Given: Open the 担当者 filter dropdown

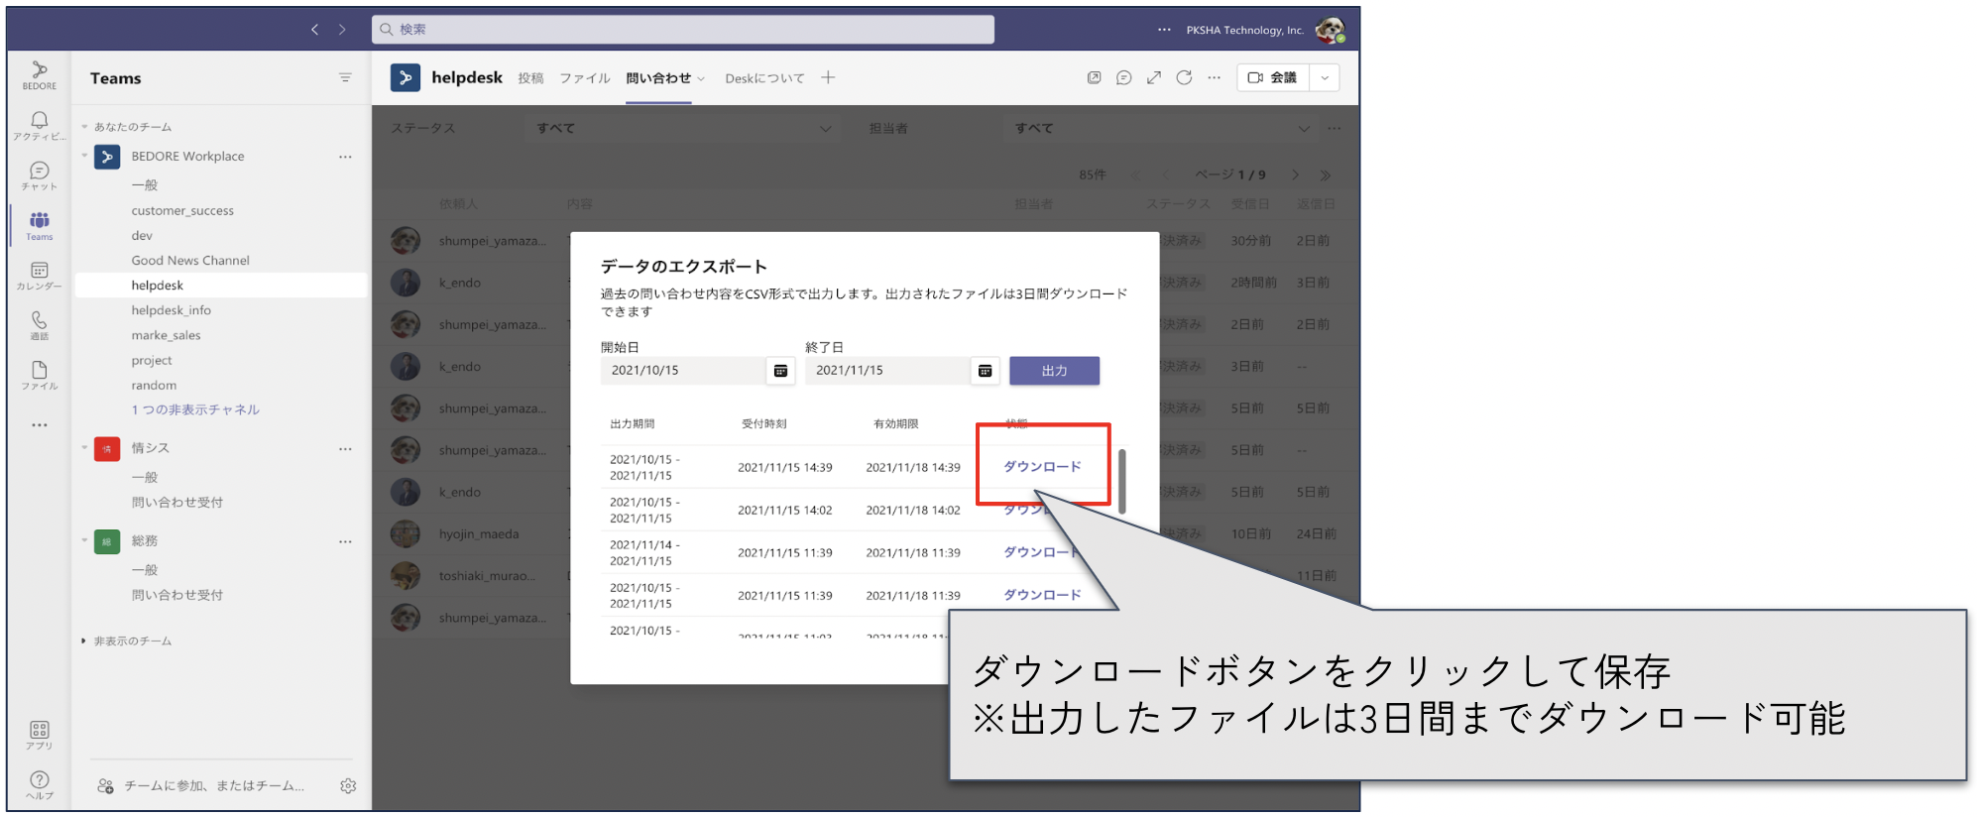Looking at the screenshot, I should click(1161, 128).
